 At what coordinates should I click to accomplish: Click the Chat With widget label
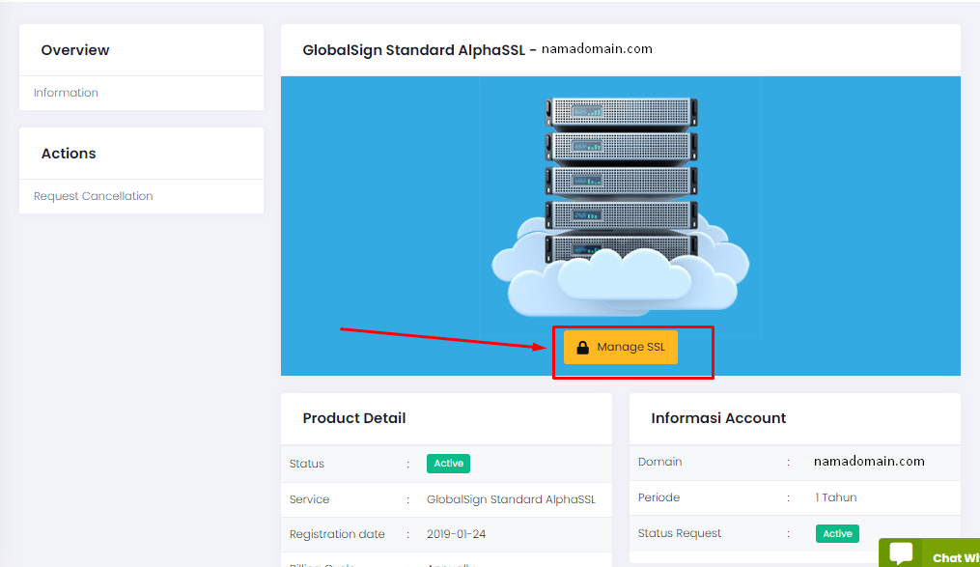(955, 557)
